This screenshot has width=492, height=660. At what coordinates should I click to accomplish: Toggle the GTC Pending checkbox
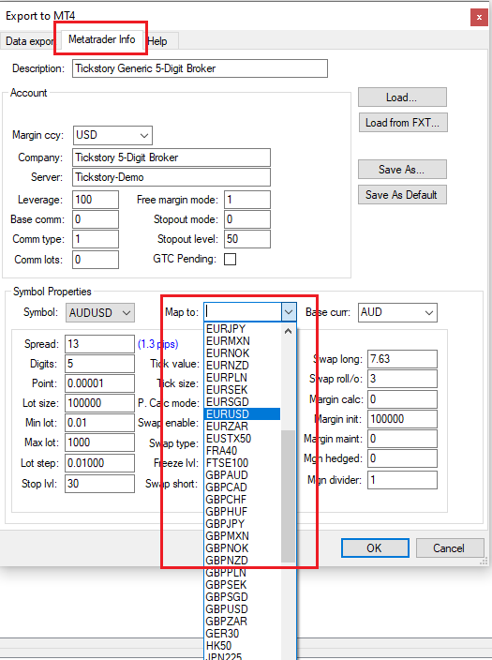(x=231, y=260)
